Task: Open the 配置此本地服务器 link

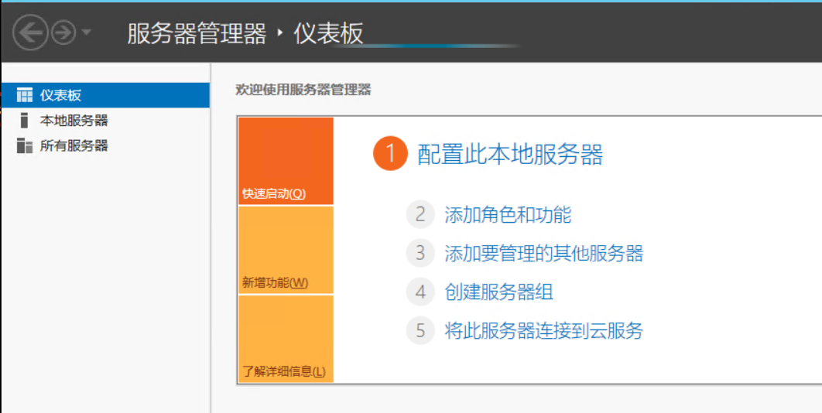Action: pyautogui.click(x=510, y=155)
